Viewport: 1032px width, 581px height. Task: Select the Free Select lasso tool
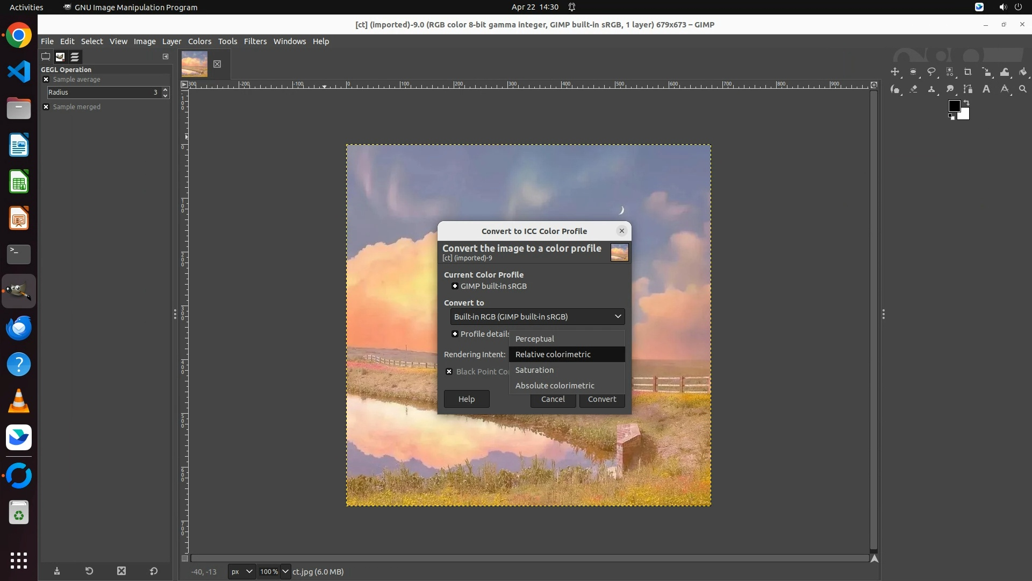point(931,72)
